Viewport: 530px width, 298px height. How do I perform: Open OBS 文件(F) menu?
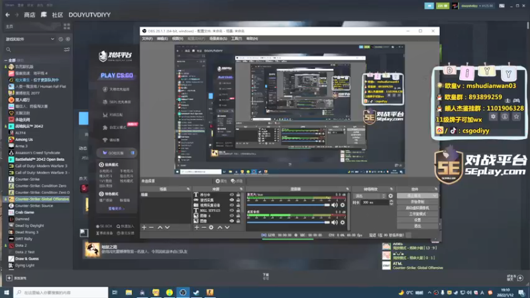pos(147,39)
